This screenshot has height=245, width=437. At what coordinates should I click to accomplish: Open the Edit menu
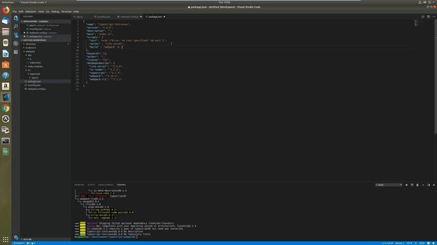click(21, 12)
